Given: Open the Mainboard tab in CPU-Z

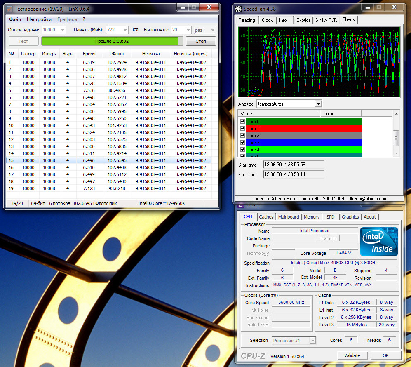Looking at the screenshot, I should coord(289,217).
